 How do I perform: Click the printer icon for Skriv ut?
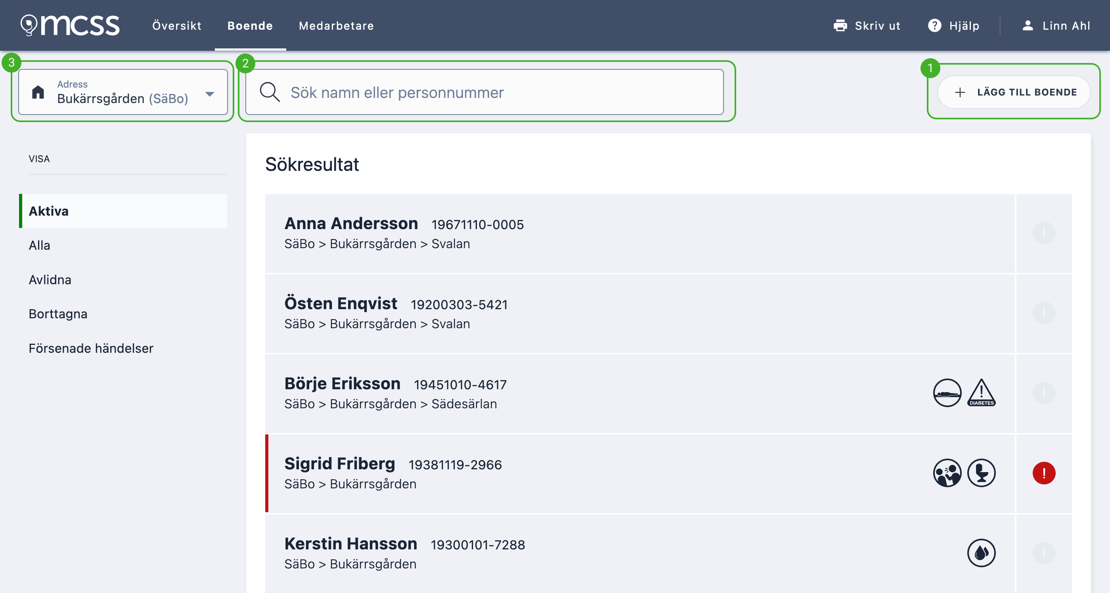[x=840, y=26]
